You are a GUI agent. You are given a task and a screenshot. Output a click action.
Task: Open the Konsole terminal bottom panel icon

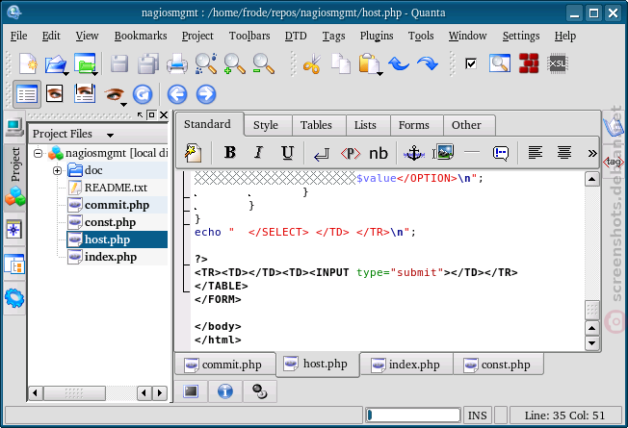191,391
